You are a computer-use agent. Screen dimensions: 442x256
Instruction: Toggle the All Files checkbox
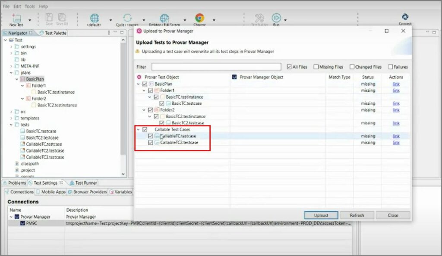coord(289,67)
